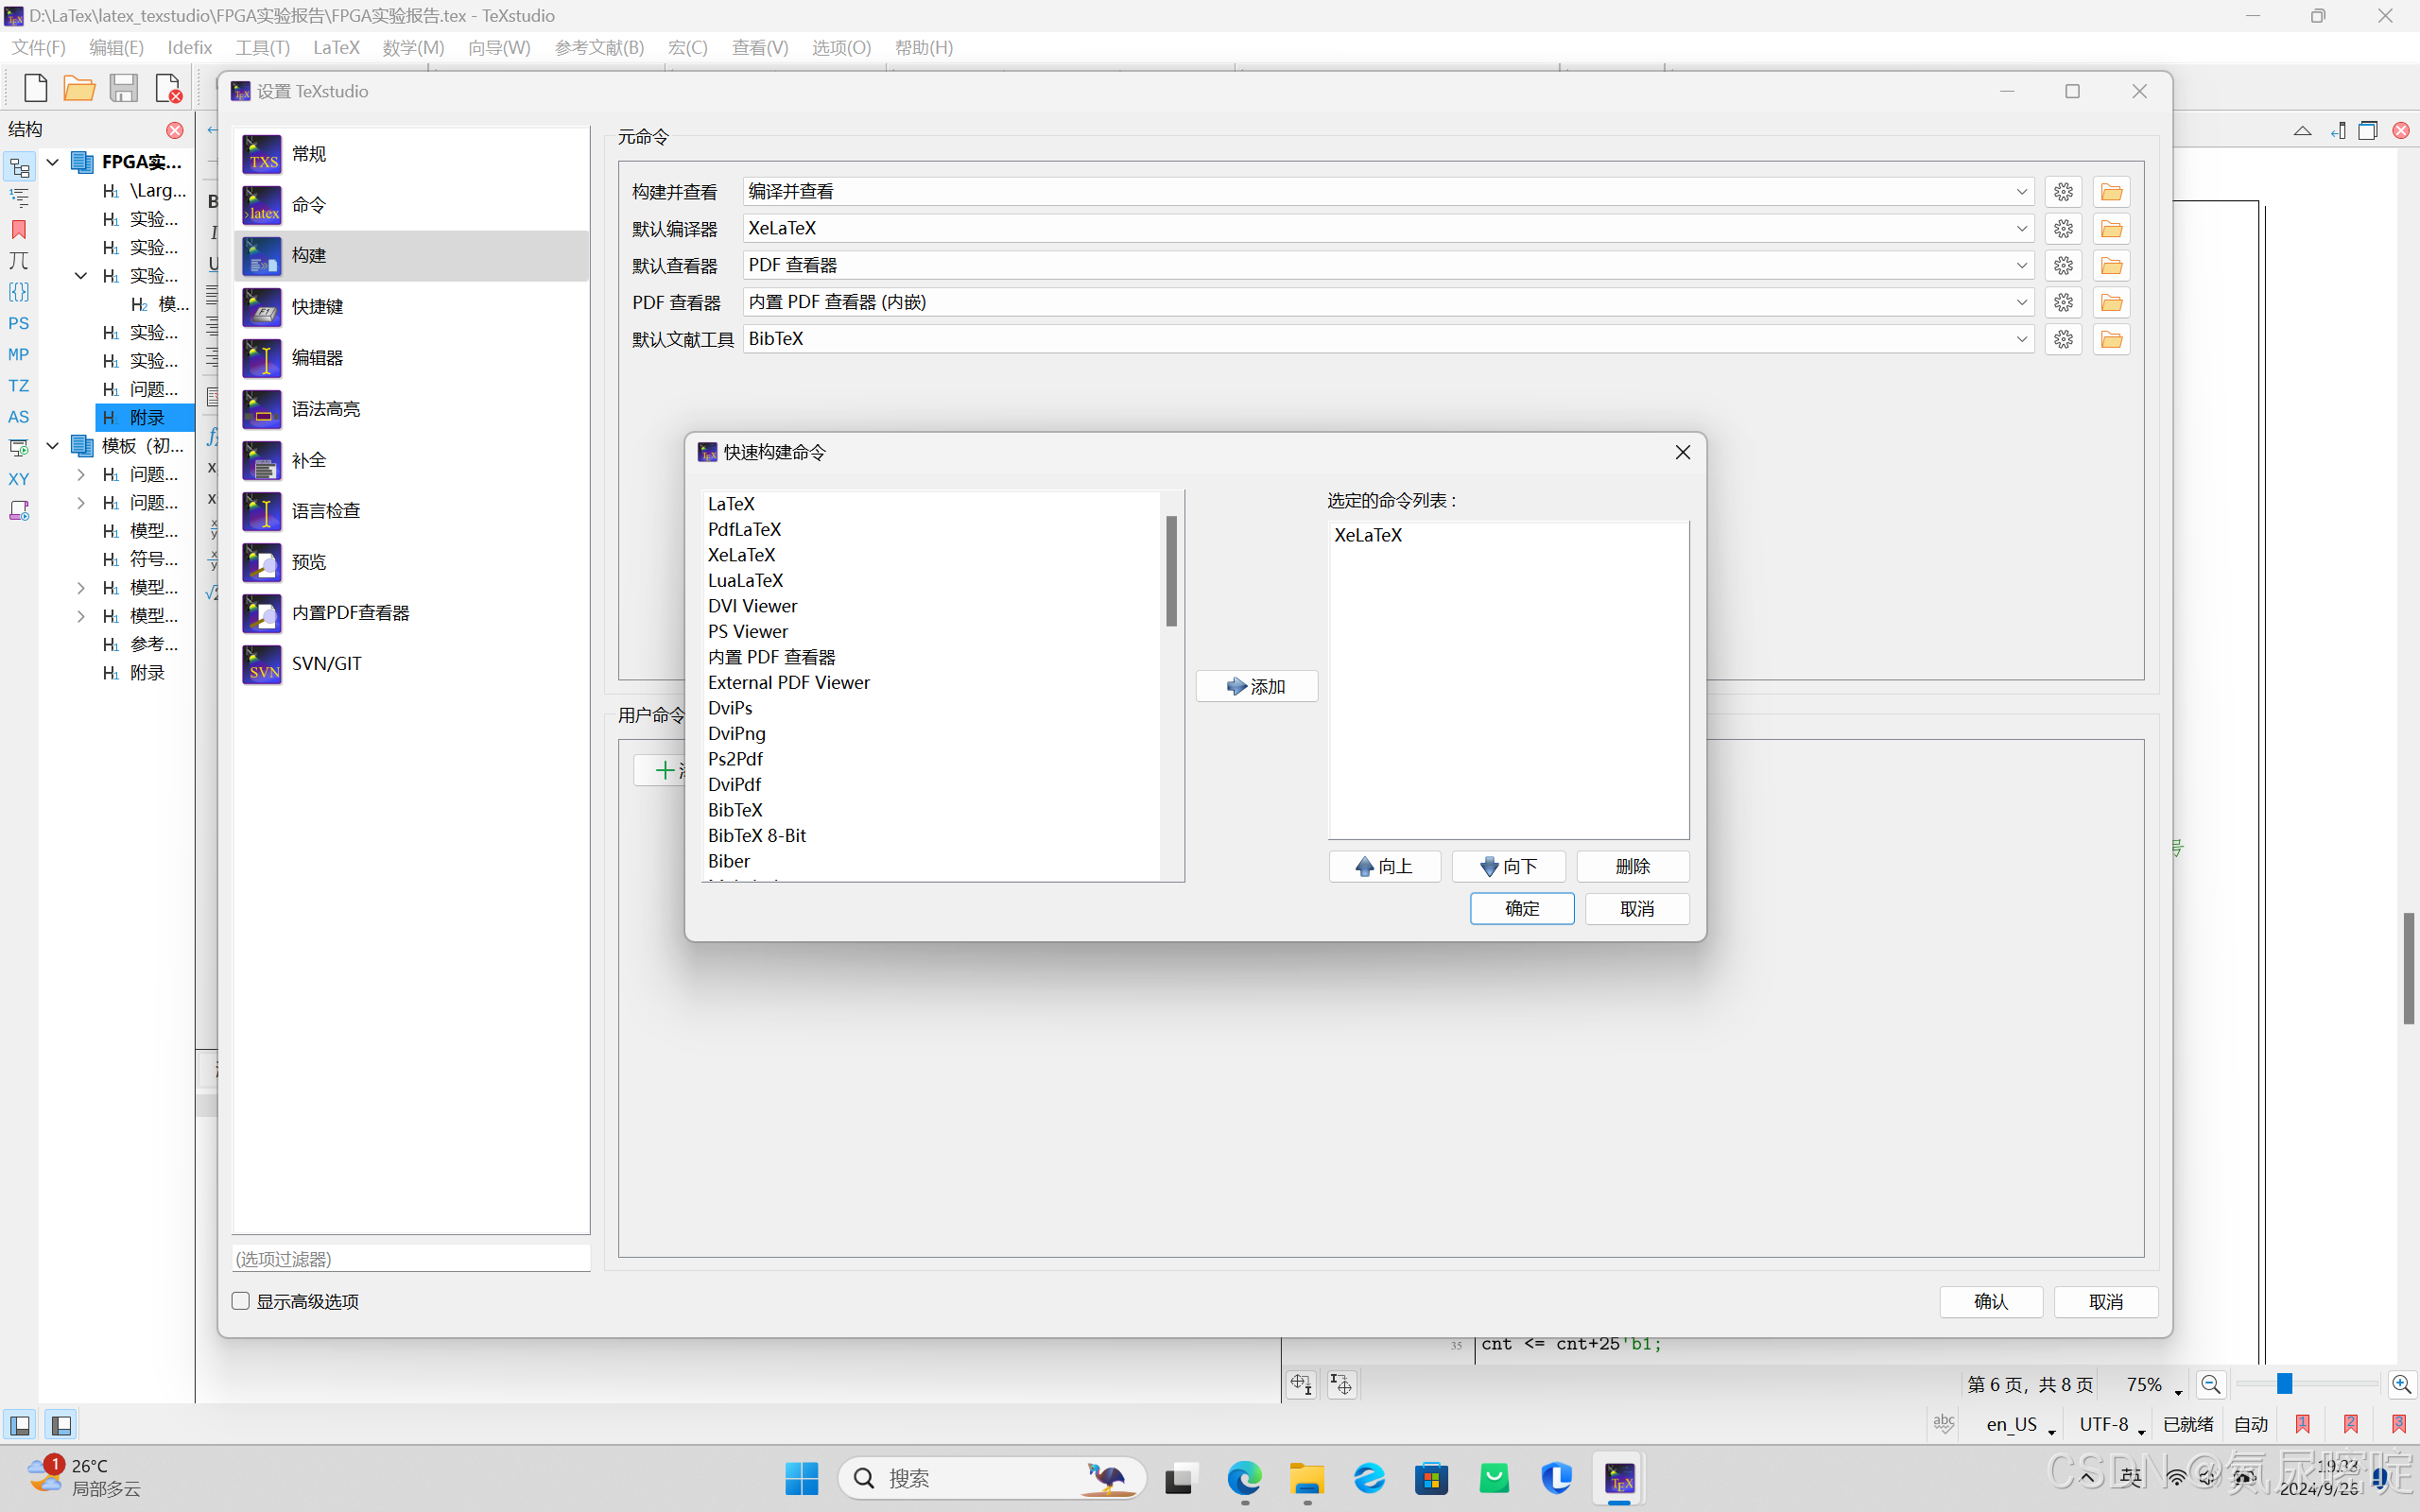Click the save file toolbar icon
This screenshot has height=1512, width=2420.
point(123,89)
